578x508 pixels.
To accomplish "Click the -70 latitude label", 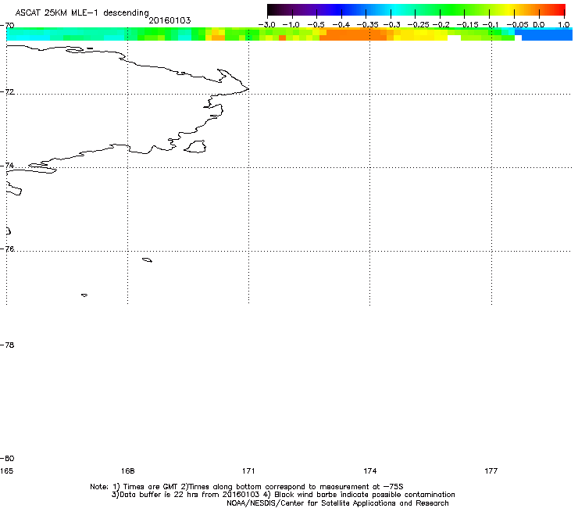I will click(7, 26).
